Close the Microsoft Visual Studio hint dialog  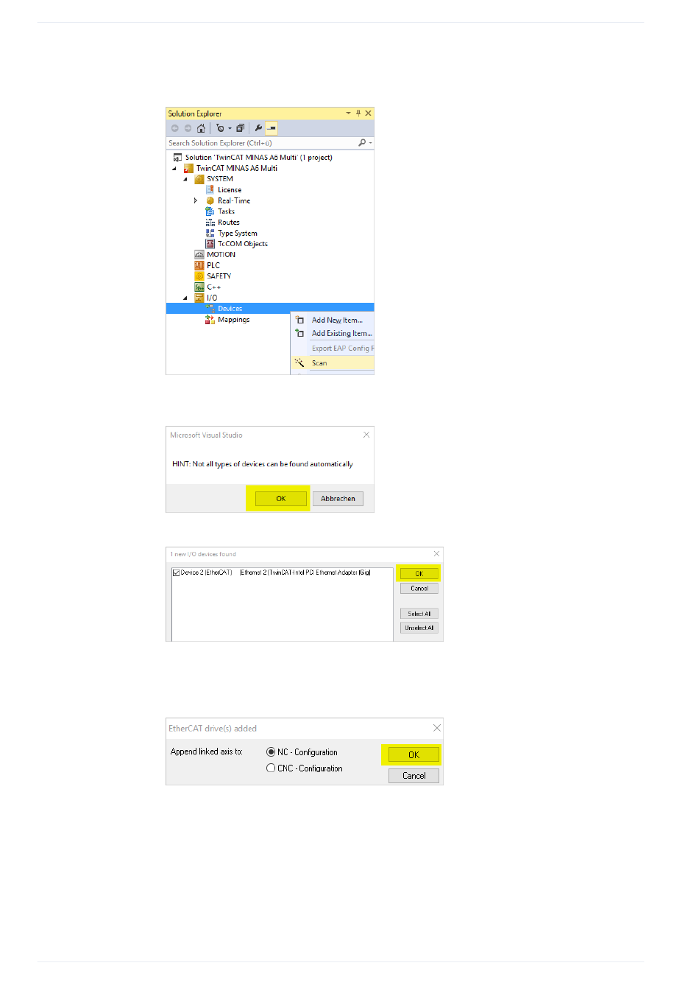366,435
